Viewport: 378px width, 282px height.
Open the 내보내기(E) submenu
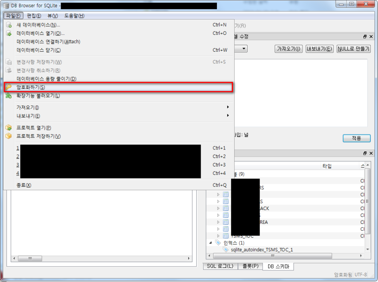point(119,116)
